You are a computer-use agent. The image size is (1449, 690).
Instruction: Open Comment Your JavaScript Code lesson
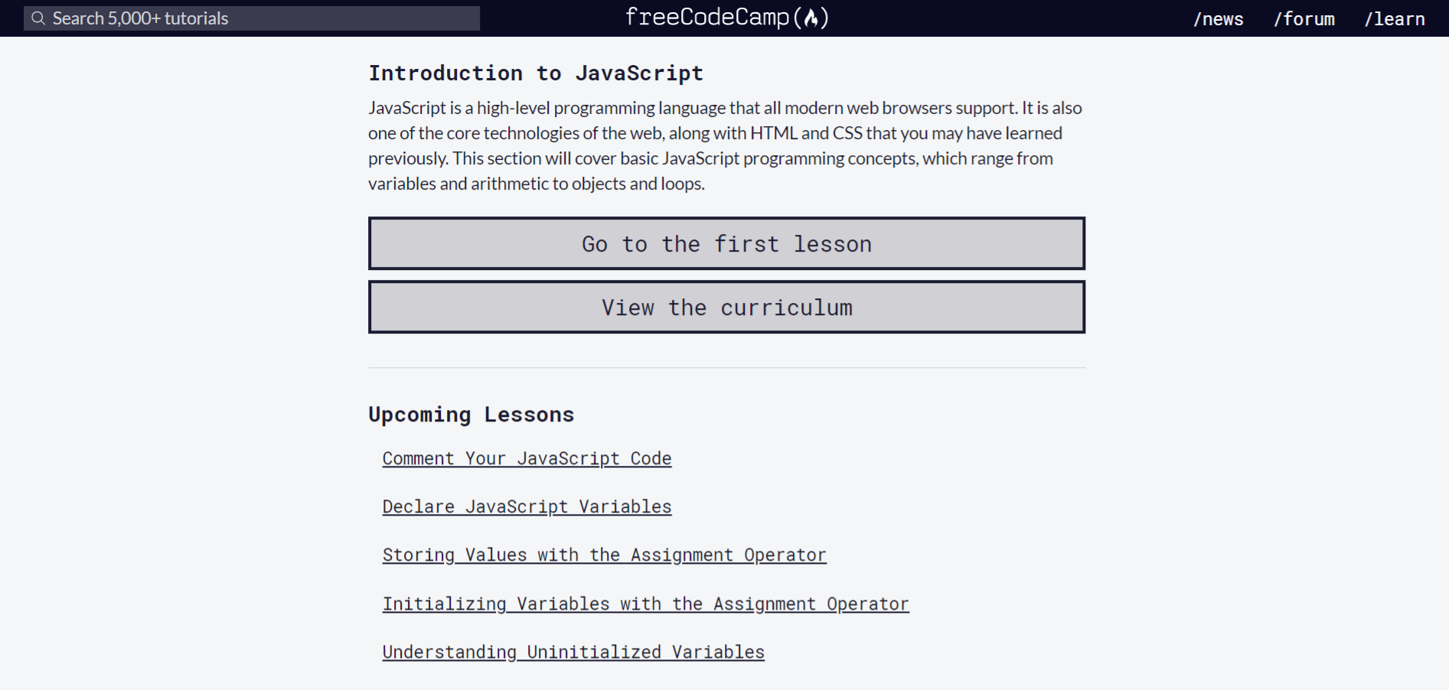click(x=527, y=458)
